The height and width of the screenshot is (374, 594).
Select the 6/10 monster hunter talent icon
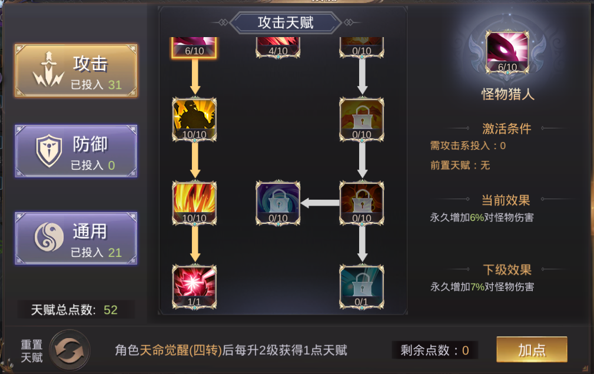(194, 47)
